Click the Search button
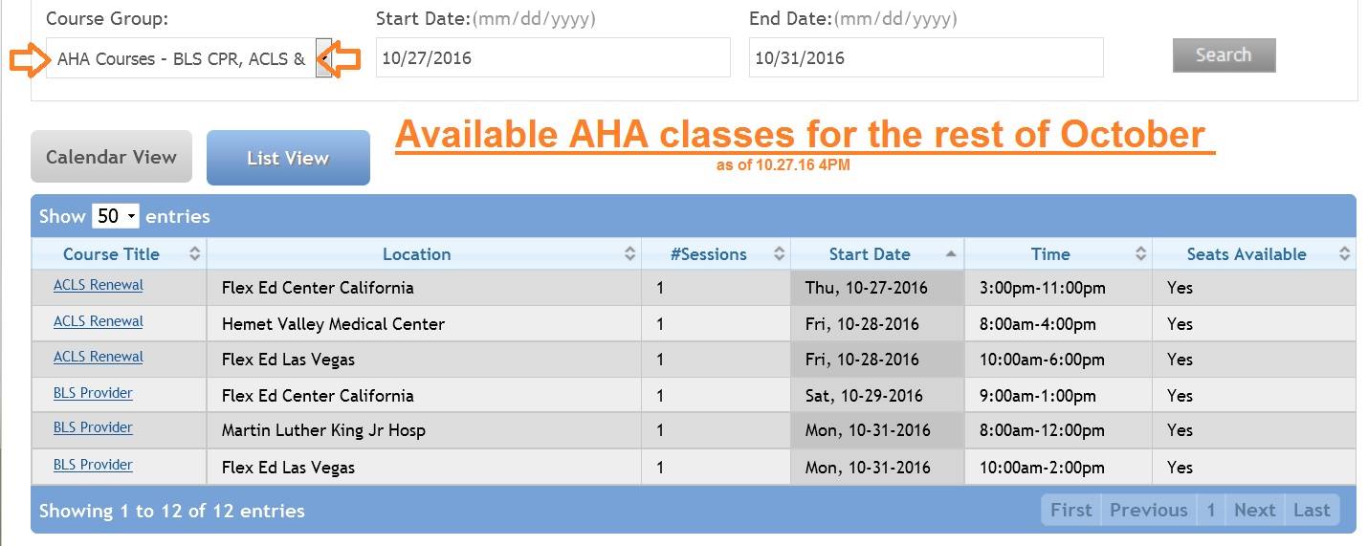This screenshot has width=1368, height=546. (1225, 55)
